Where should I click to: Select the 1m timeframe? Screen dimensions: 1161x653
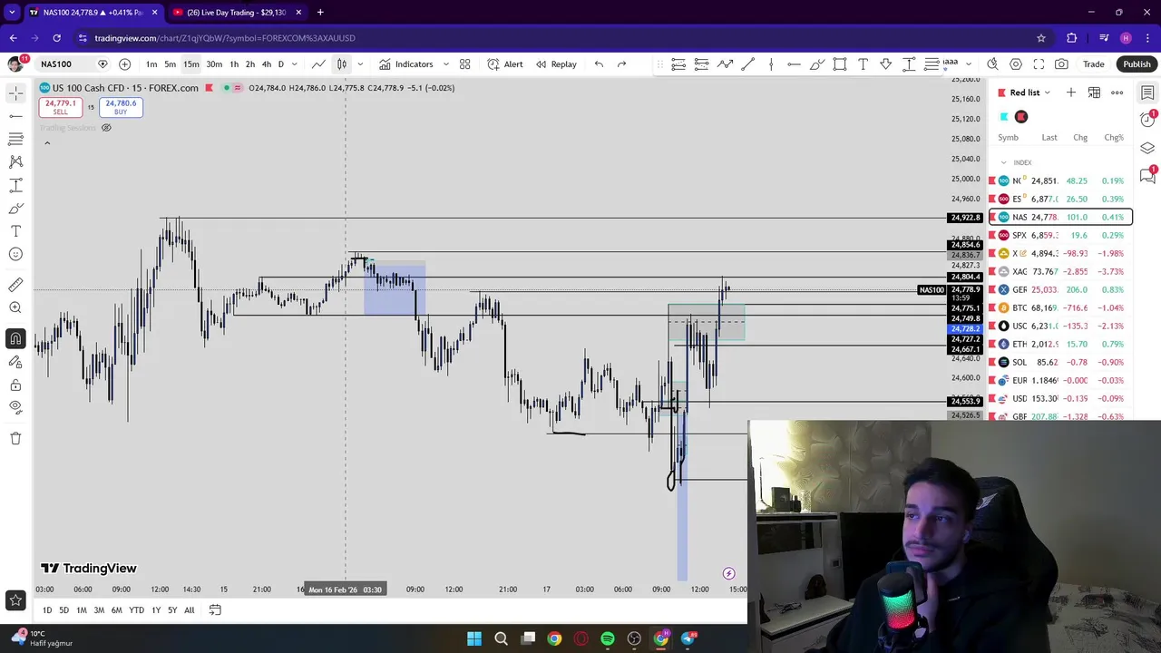(x=151, y=64)
